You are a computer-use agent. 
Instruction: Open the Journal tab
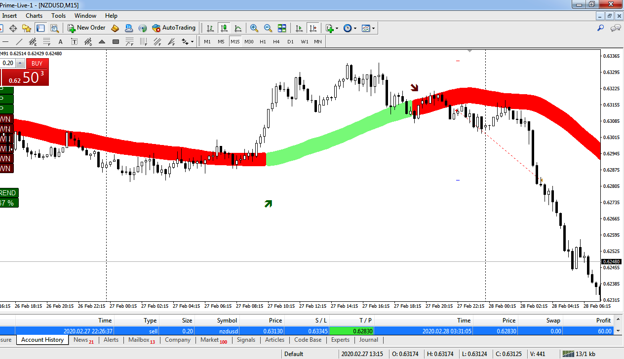pos(369,340)
